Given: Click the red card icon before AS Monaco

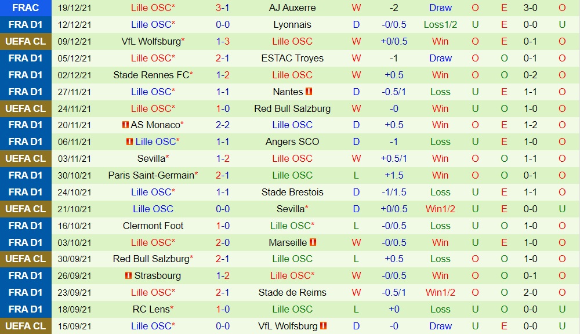Looking at the screenshot, I should 126,125.
